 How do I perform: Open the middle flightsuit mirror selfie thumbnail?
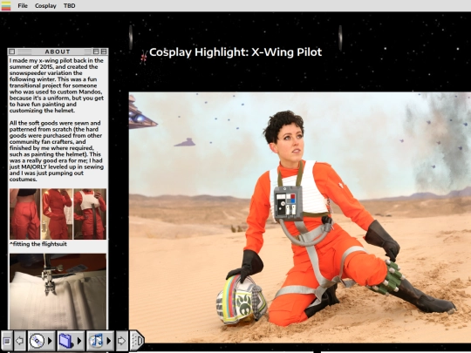[x=57, y=214]
